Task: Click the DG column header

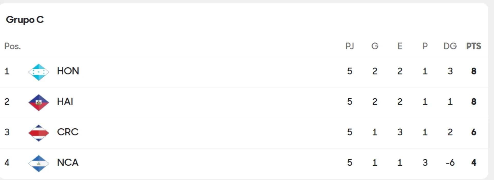Action: coord(450,46)
